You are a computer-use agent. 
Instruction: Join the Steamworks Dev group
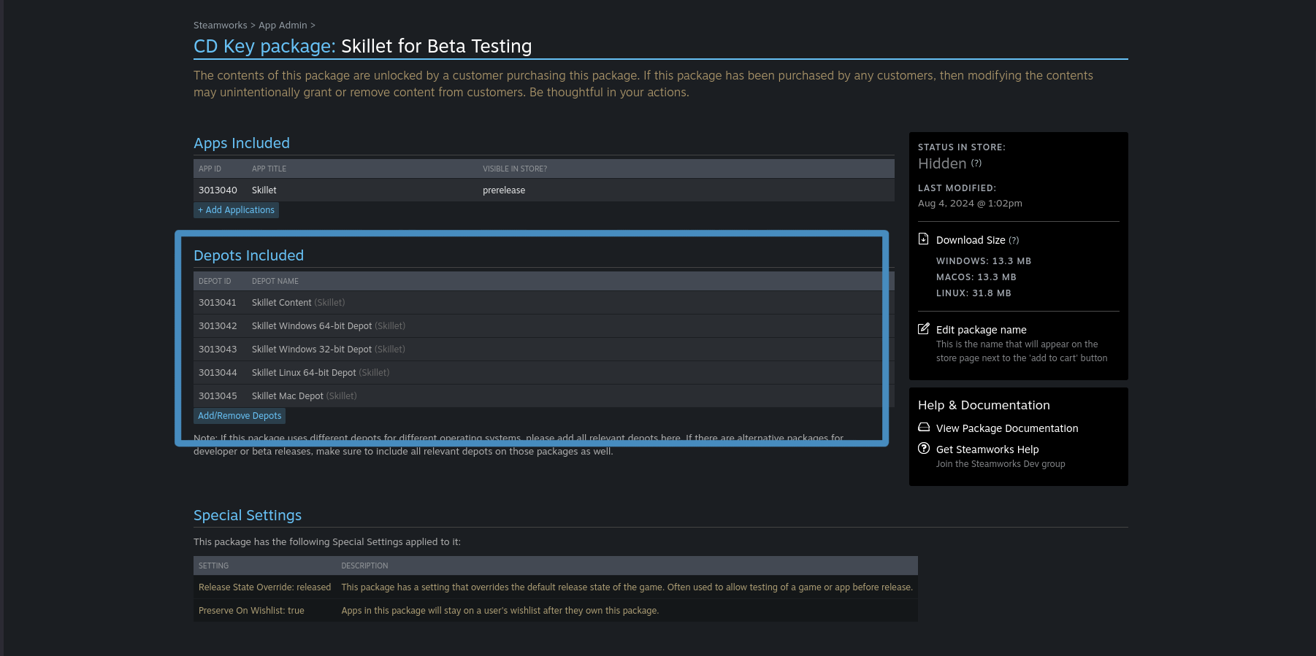coord(1000,464)
